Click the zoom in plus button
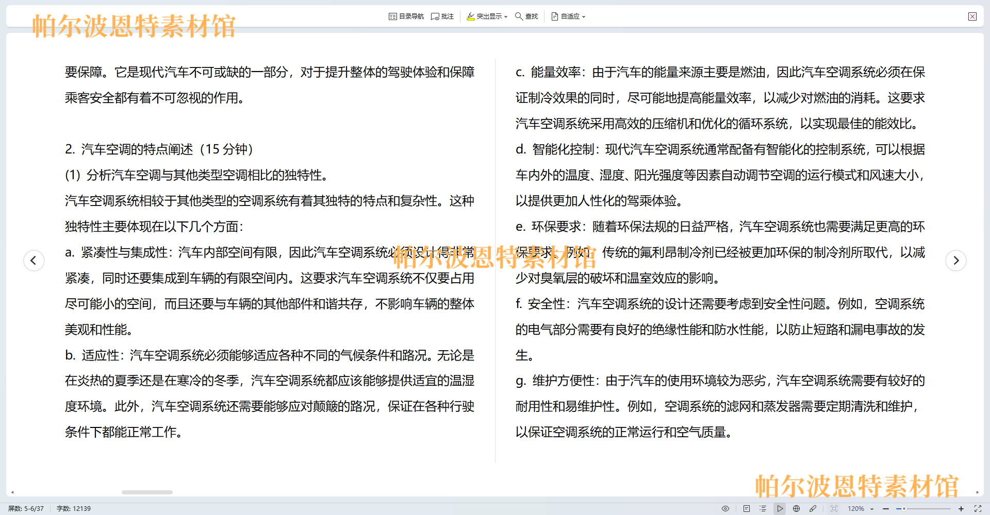 [x=961, y=508]
